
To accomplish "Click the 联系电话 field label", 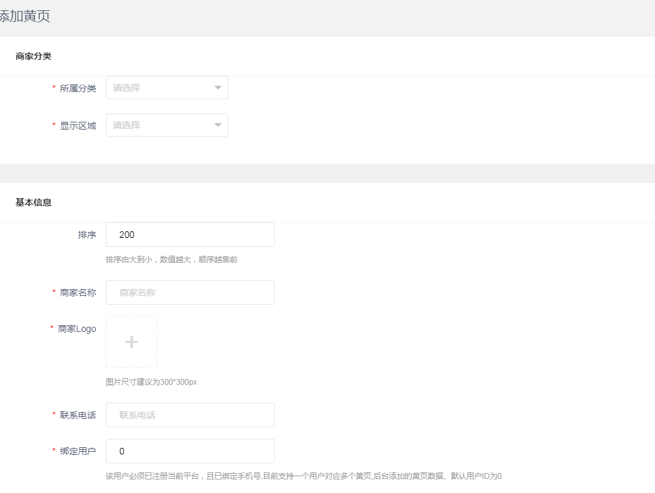I will (77, 415).
